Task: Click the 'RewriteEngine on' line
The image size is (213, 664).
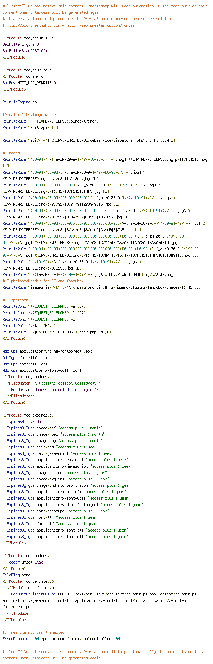Action: coord(20,102)
